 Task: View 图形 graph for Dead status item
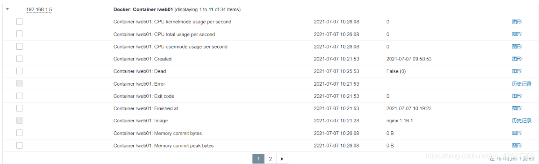click(517, 71)
